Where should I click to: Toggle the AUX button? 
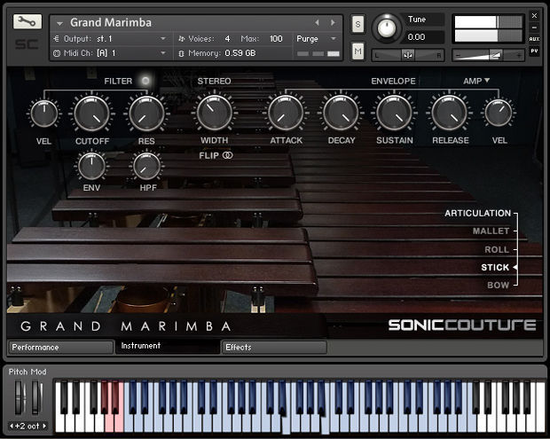click(534, 39)
